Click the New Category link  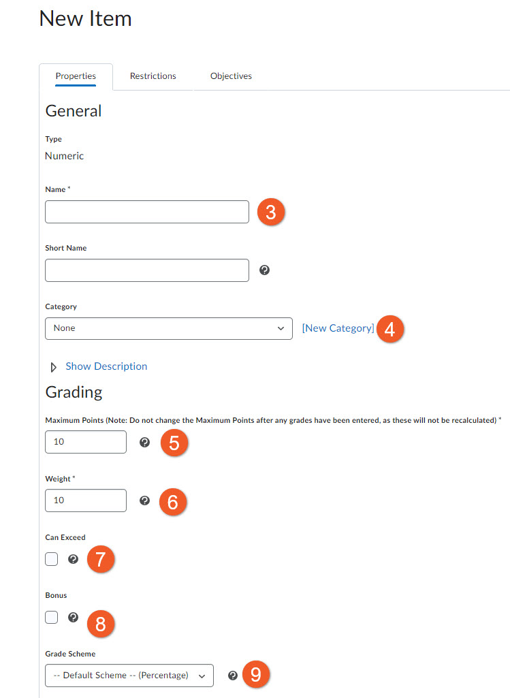[338, 328]
